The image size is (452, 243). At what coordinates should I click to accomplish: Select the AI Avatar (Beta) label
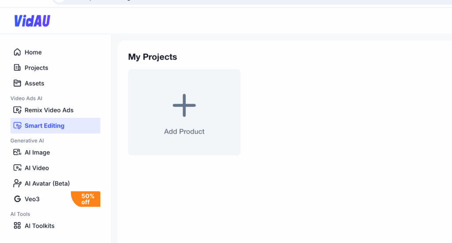pos(47,183)
